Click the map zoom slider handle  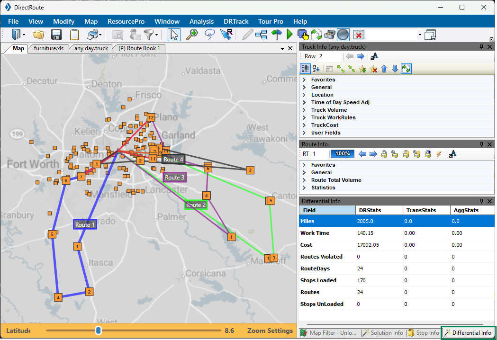[x=98, y=331]
